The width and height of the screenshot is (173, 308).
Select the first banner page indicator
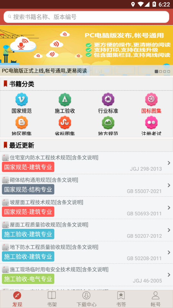pyautogui.click(x=156, y=72)
